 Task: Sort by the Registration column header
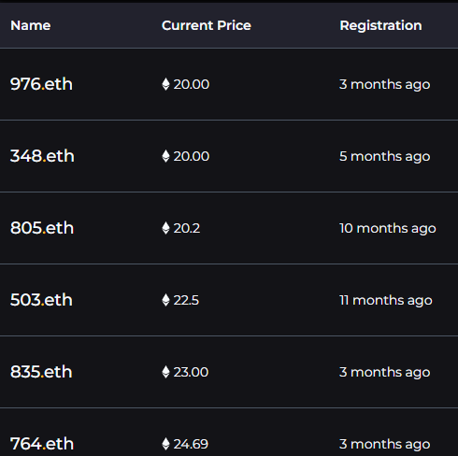click(x=380, y=25)
